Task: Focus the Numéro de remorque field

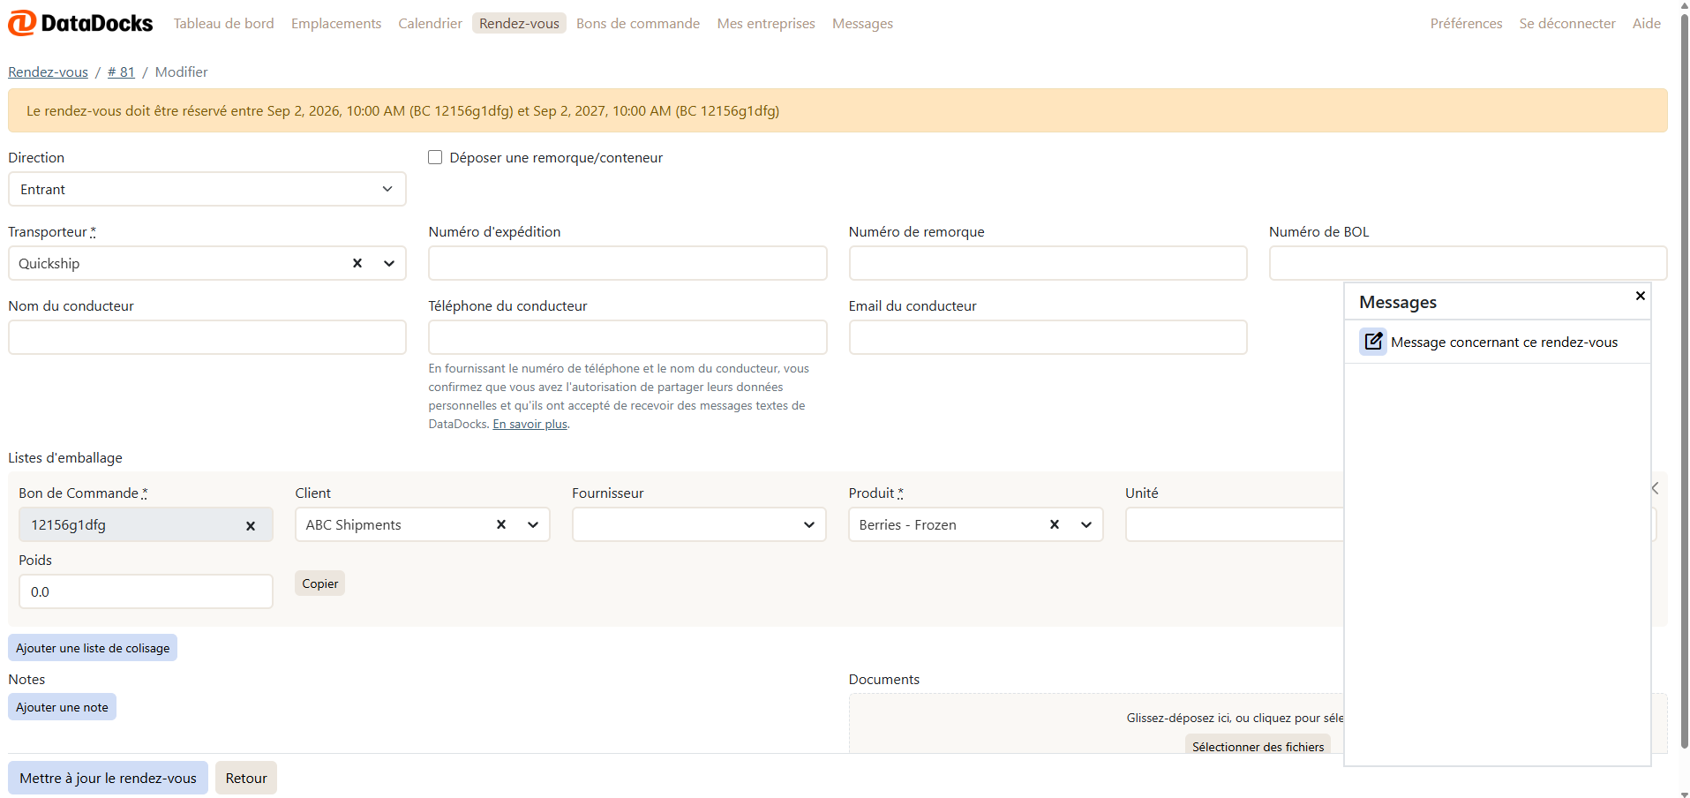Action: pyautogui.click(x=1048, y=263)
